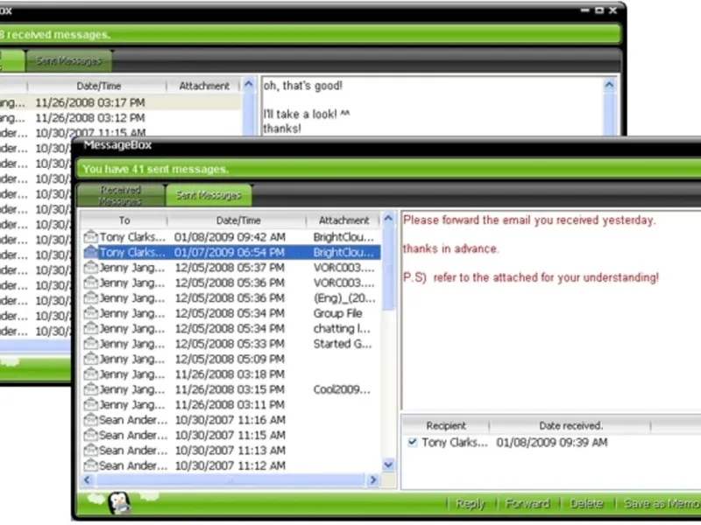Viewport: 701px width, 525px height.
Task: Click recipient date 01/08/2009 09:39 AM
Action: click(552, 442)
